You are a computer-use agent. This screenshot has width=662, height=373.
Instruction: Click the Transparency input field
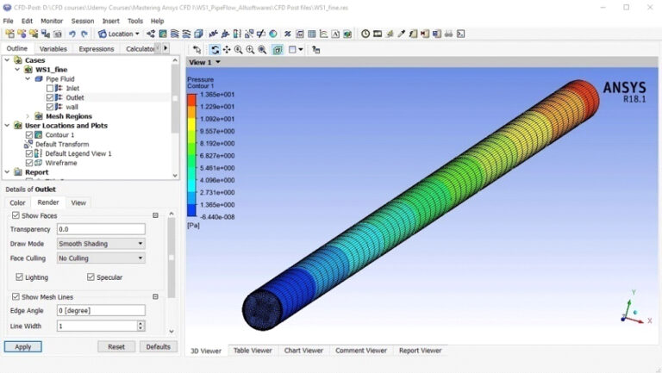coord(101,229)
